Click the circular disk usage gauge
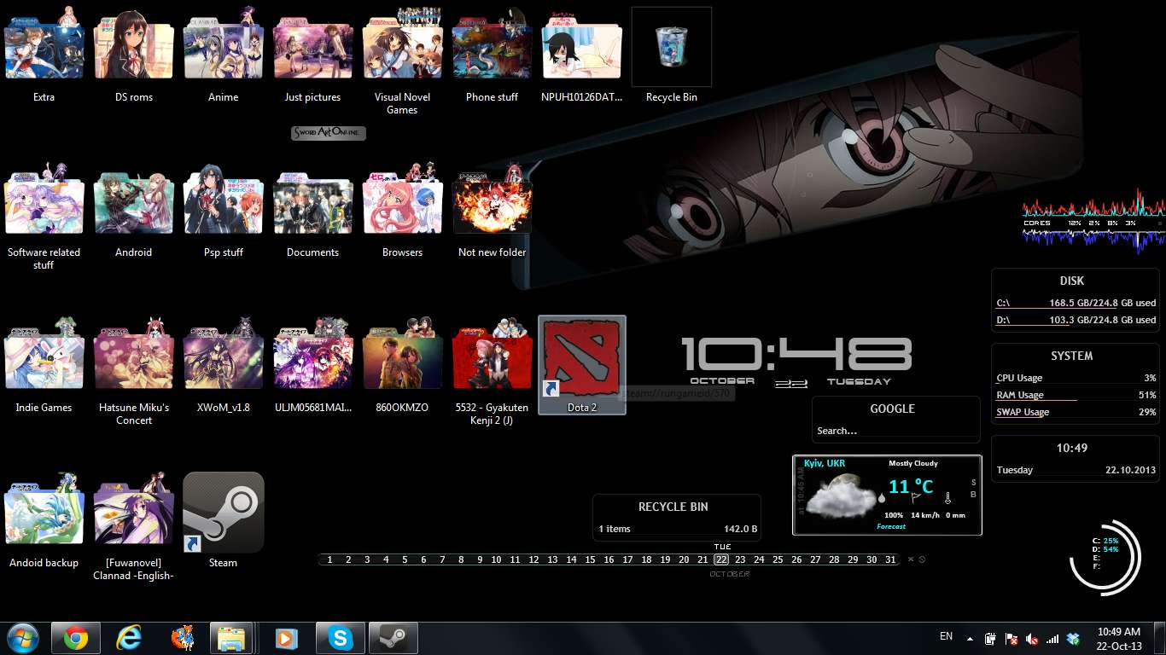 tap(1105, 557)
